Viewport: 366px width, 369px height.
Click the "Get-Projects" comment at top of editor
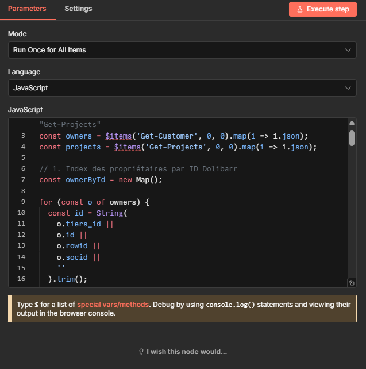pyautogui.click(x=70, y=125)
